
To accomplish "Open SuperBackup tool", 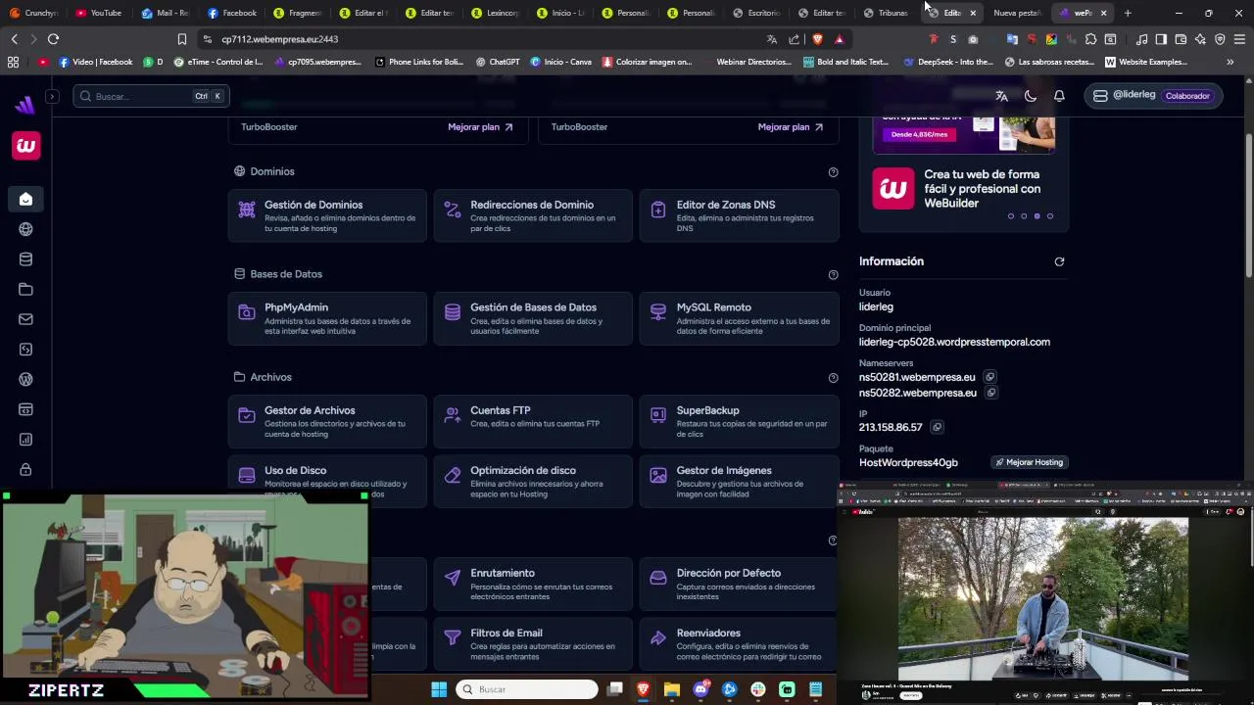I will 740,421.
